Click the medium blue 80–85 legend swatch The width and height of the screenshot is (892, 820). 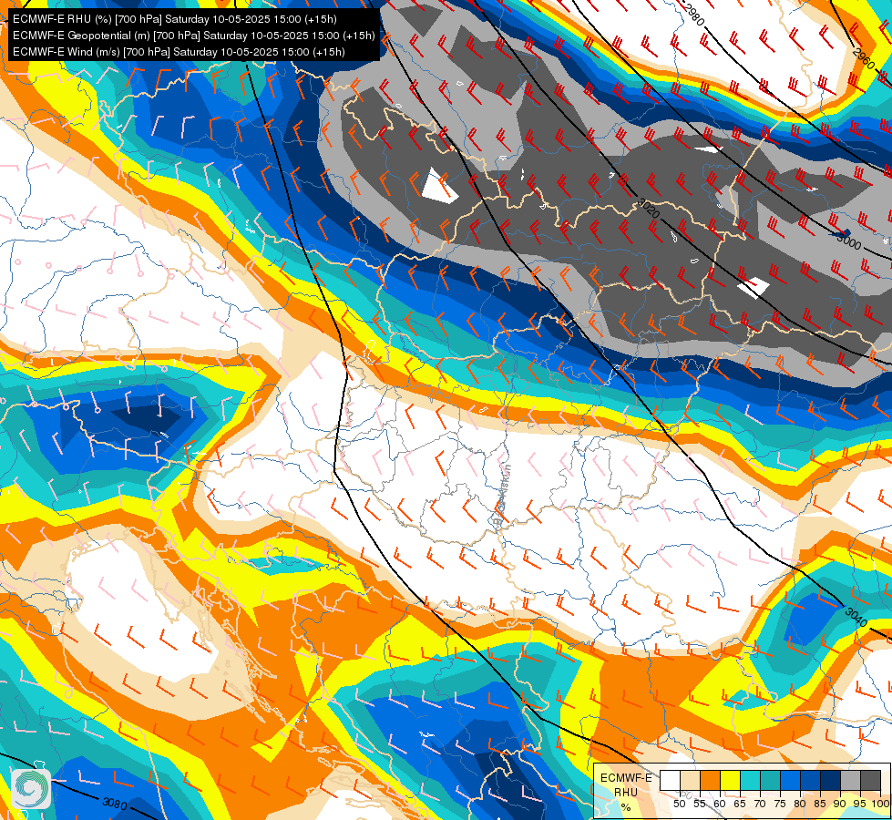810,781
